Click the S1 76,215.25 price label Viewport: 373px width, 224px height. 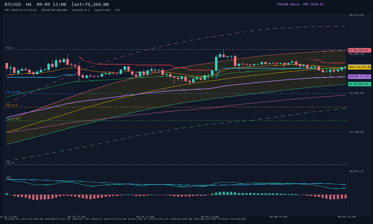pyautogui.click(x=359, y=84)
